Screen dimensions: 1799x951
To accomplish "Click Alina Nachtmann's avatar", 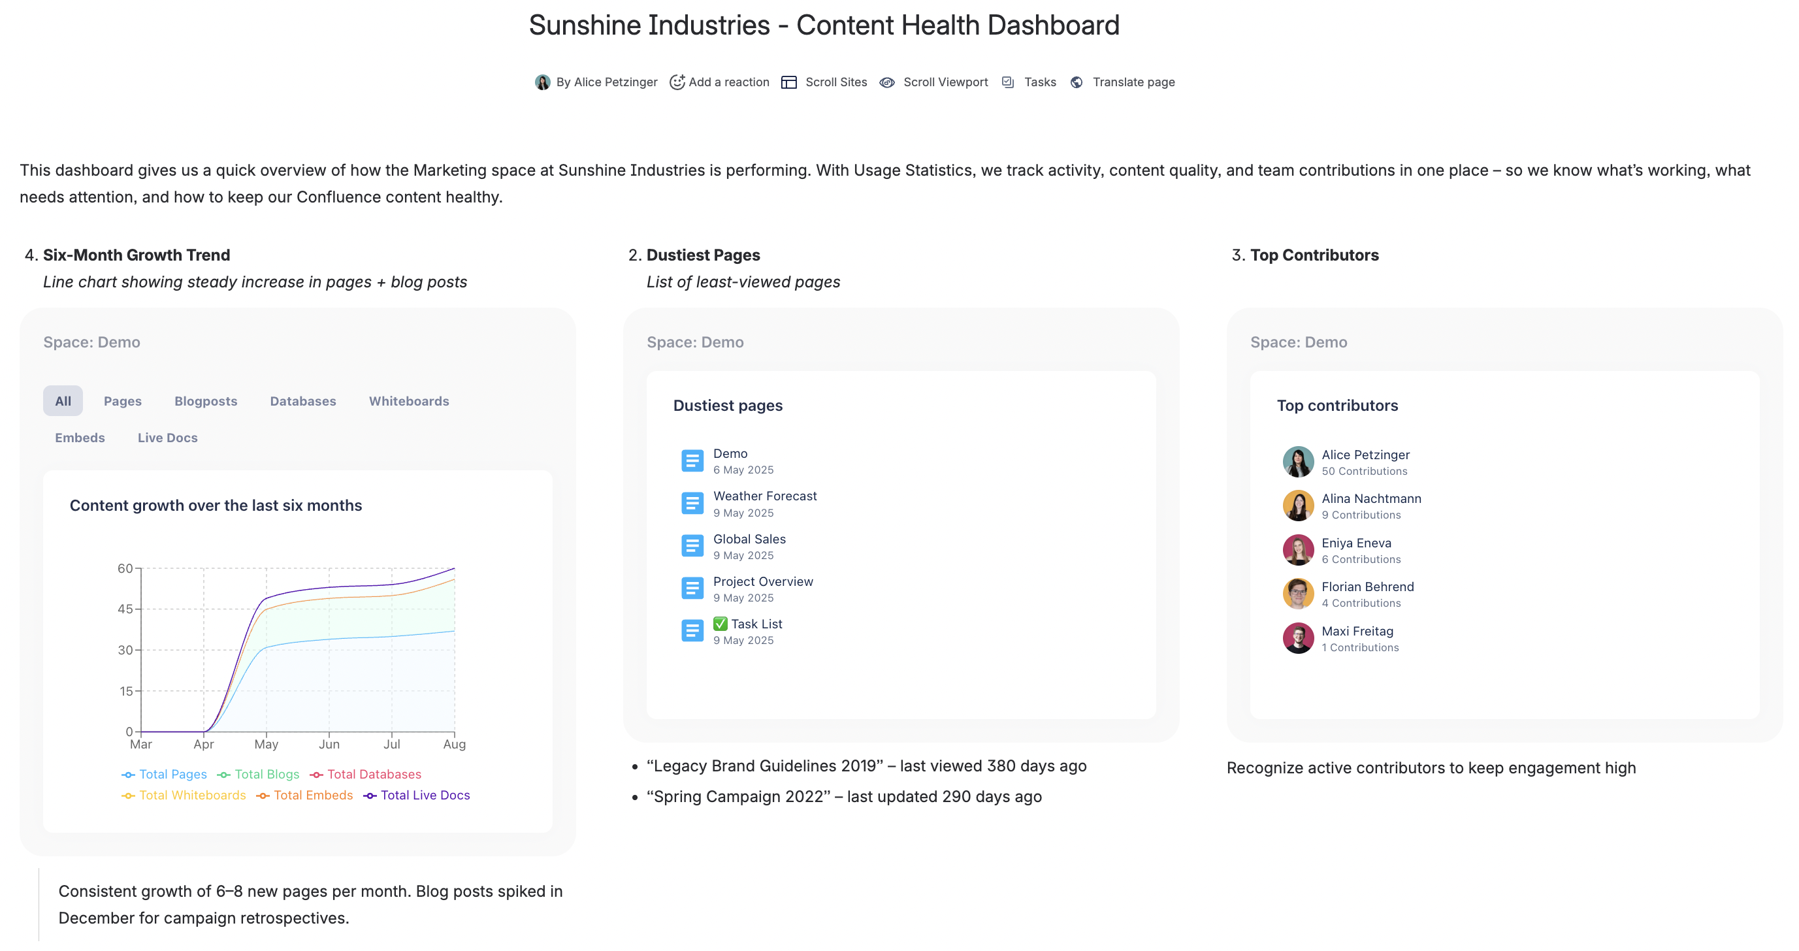I will 1297,506.
